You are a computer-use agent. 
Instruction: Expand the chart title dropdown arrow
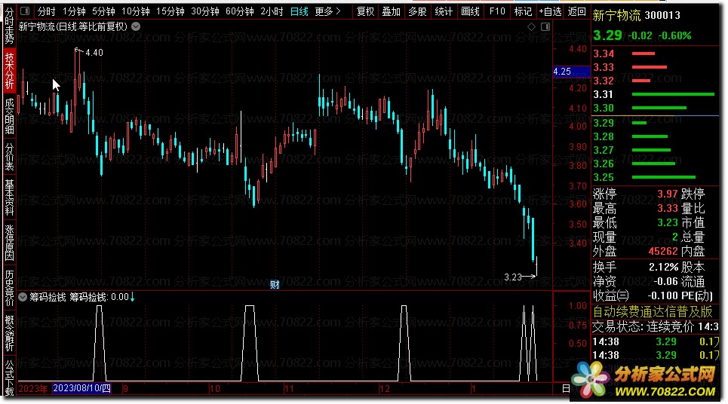(136, 26)
